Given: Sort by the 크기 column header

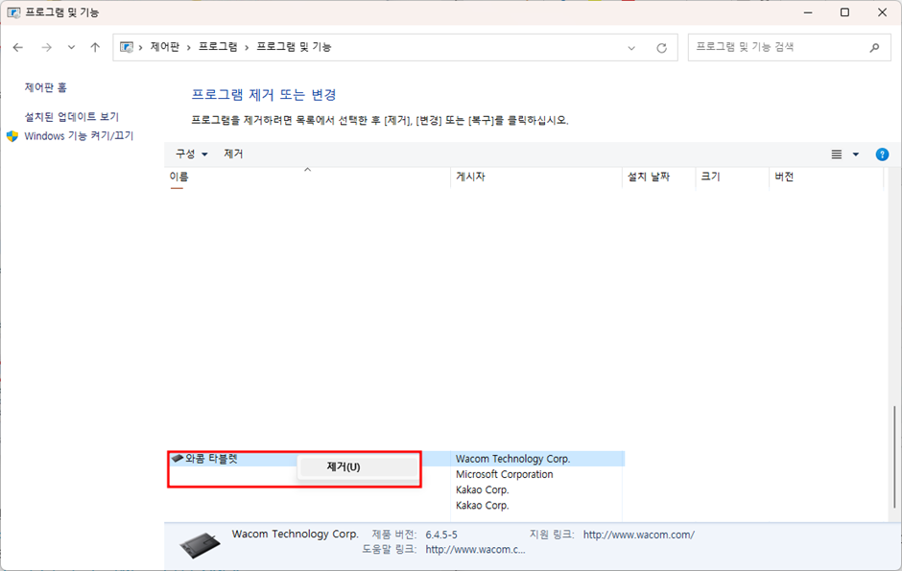Looking at the screenshot, I should [x=732, y=178].
